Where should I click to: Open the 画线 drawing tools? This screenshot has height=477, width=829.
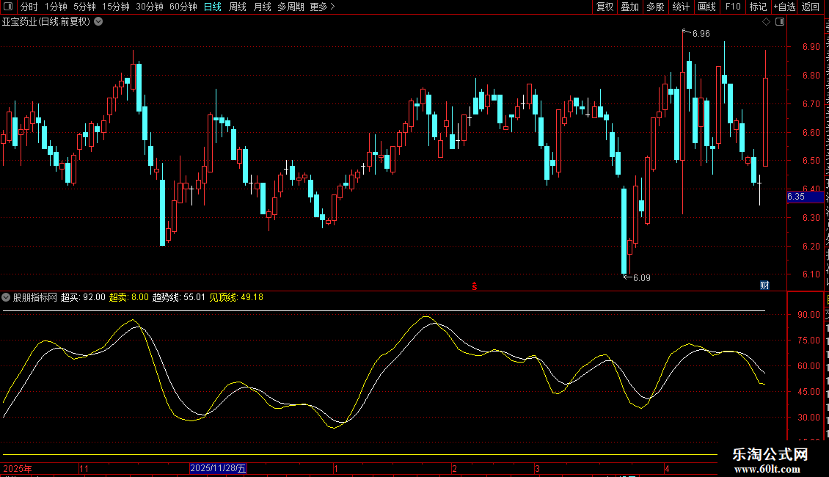[x=707, y=7]
